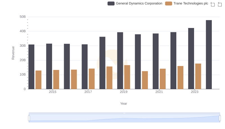The height and width of the screenshot is (129, 225).
Task: Click the Trane Technologies tan legend swatch
Action: 168,3
